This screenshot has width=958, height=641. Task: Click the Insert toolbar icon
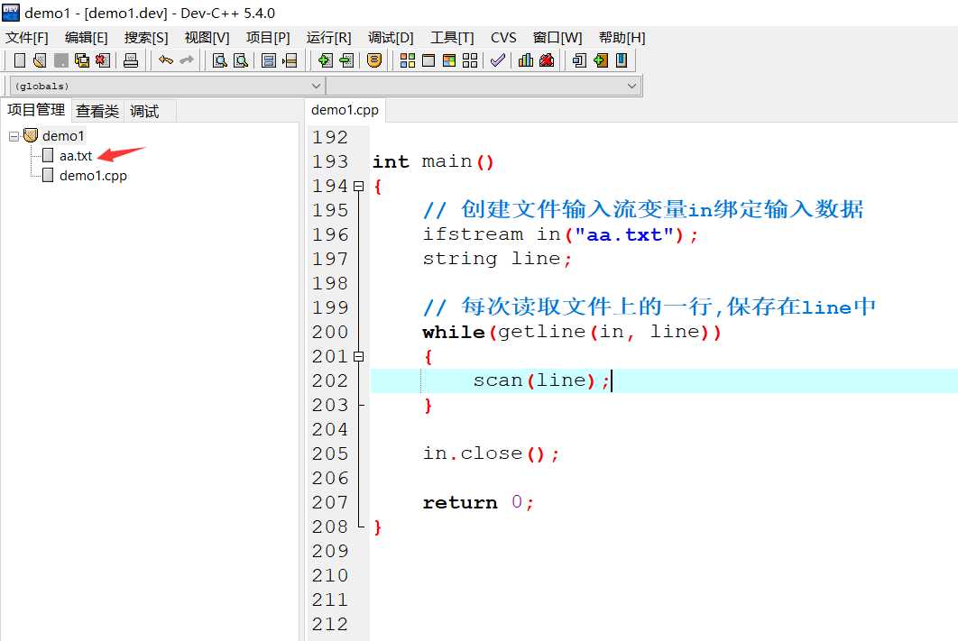(x=580, y=60)
